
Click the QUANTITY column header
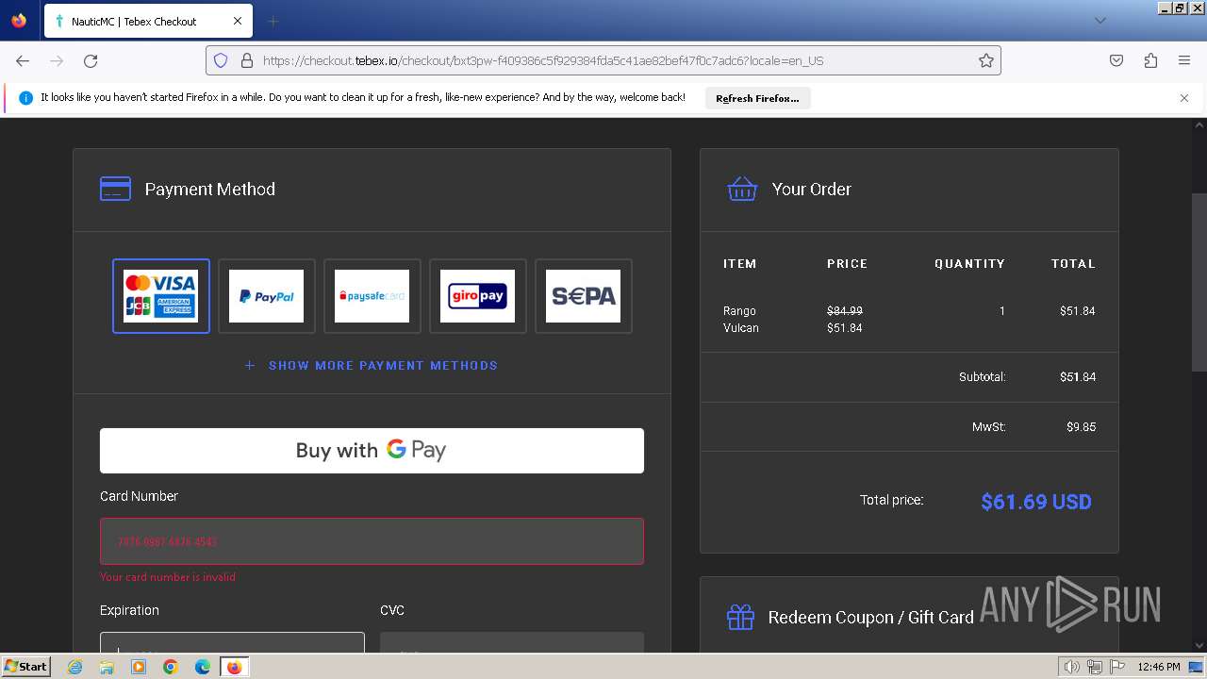tap(969, 264)
